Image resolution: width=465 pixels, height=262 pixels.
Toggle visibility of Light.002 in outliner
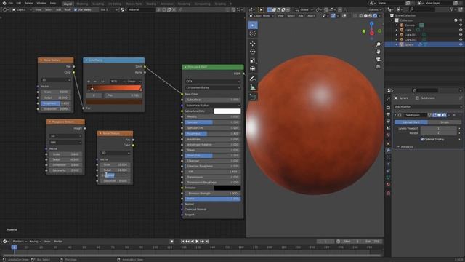pyautogui.click(x=461, y=39)
